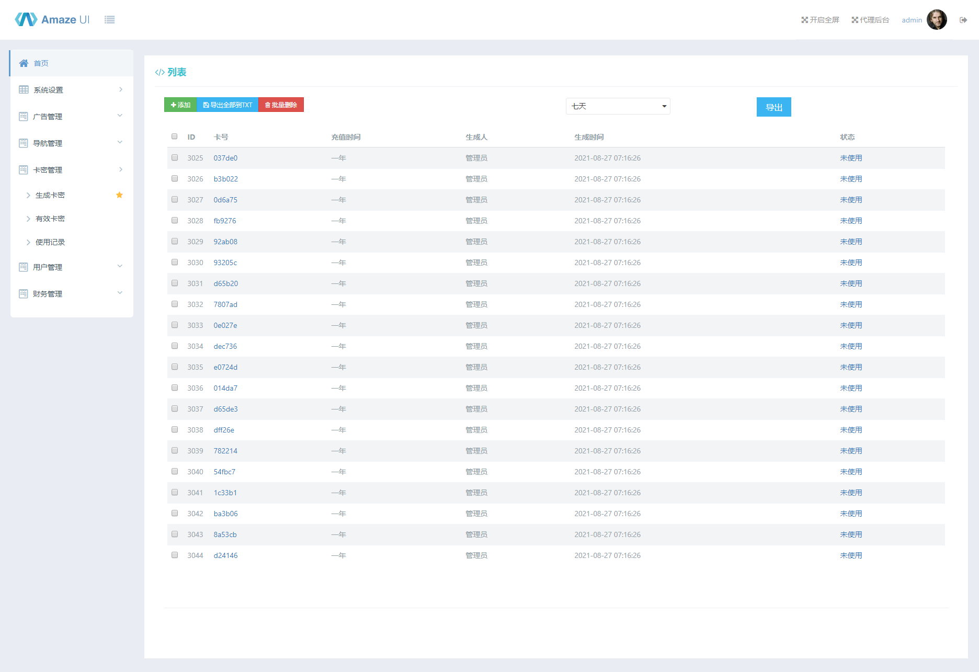This screenshot has width=979, height=672.
Task: Open the admin avatar picture
Action: pyautogui.click(x=937, y=20)
